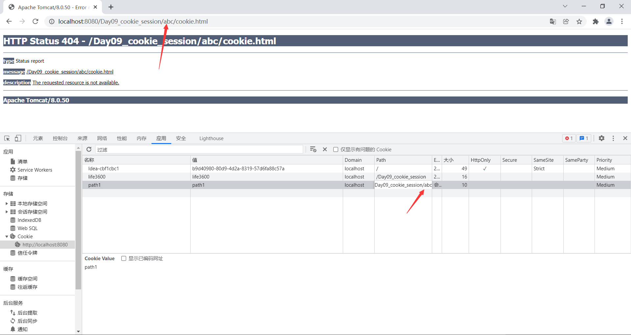Toggle the device toolbar icon
The width and height of the screenshot is (631, 335).
click(18, 138)
